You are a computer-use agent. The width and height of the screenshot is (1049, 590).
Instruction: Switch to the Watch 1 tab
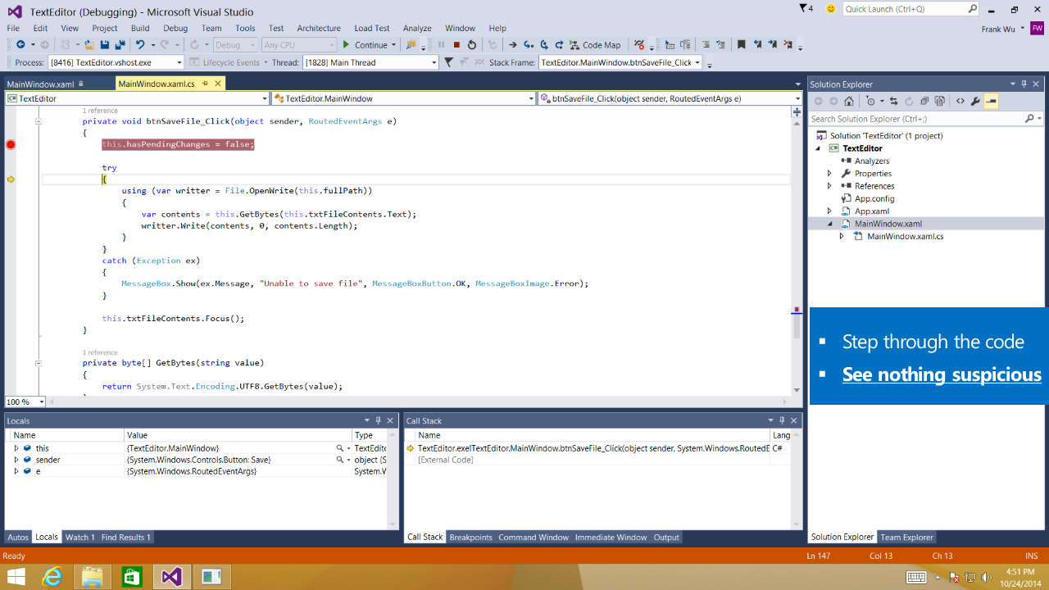click(x=79, y=538)
